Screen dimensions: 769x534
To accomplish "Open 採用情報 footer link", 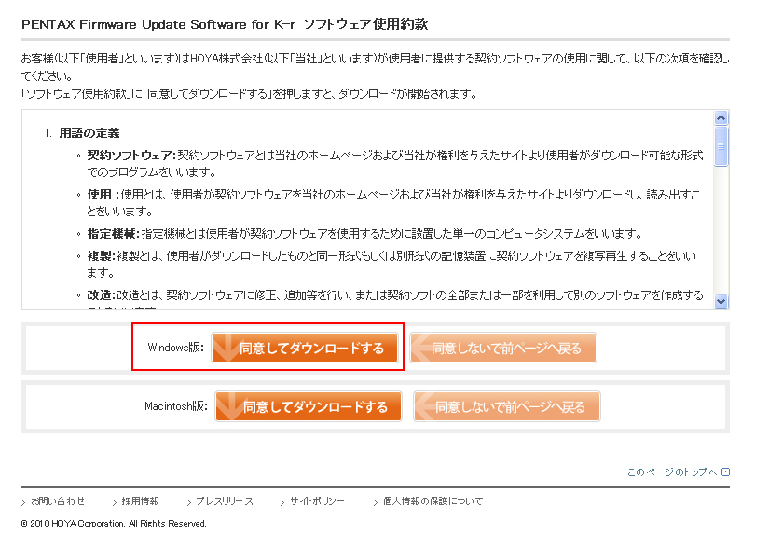I will tap(140, 501).
